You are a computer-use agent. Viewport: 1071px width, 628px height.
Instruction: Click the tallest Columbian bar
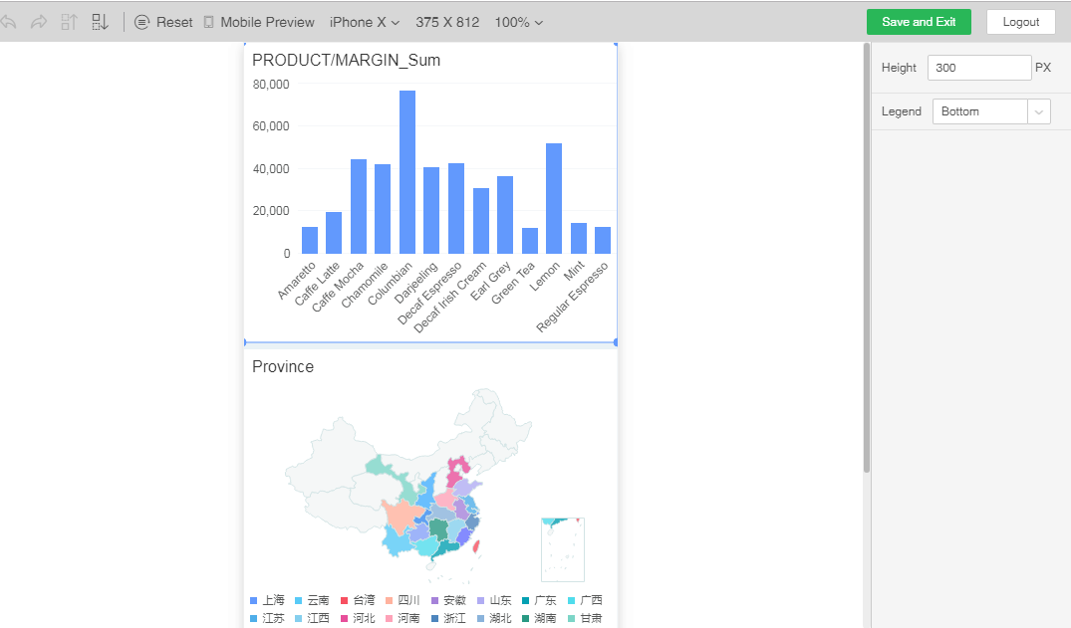click(407, 172)
